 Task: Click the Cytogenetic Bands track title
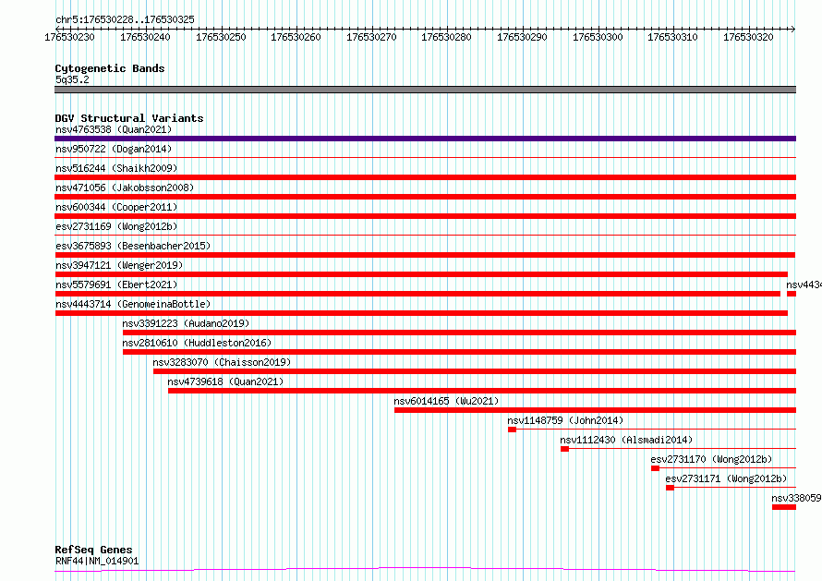[110, 68]
